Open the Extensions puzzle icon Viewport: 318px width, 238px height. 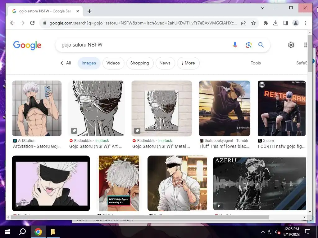coord(266,23)
